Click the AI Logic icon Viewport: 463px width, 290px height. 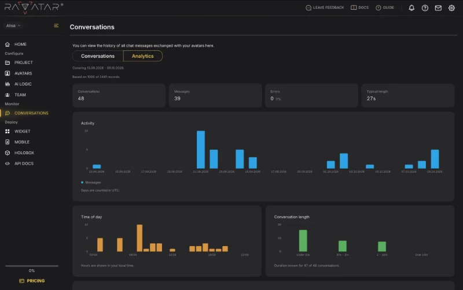pyautogui.click(x=8, y=84)
